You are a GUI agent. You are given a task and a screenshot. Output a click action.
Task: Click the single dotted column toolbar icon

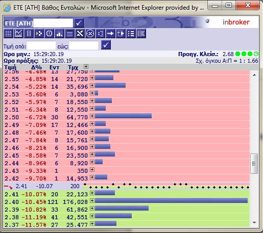click(x=29, y=33)
